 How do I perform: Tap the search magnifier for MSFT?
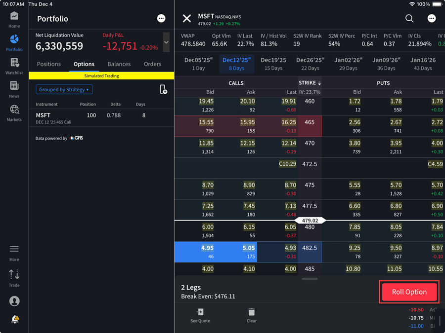click(x=409, y=18)
